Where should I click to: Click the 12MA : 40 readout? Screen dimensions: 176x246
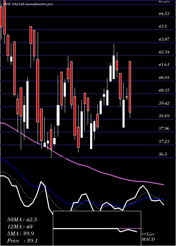point(20,227)
